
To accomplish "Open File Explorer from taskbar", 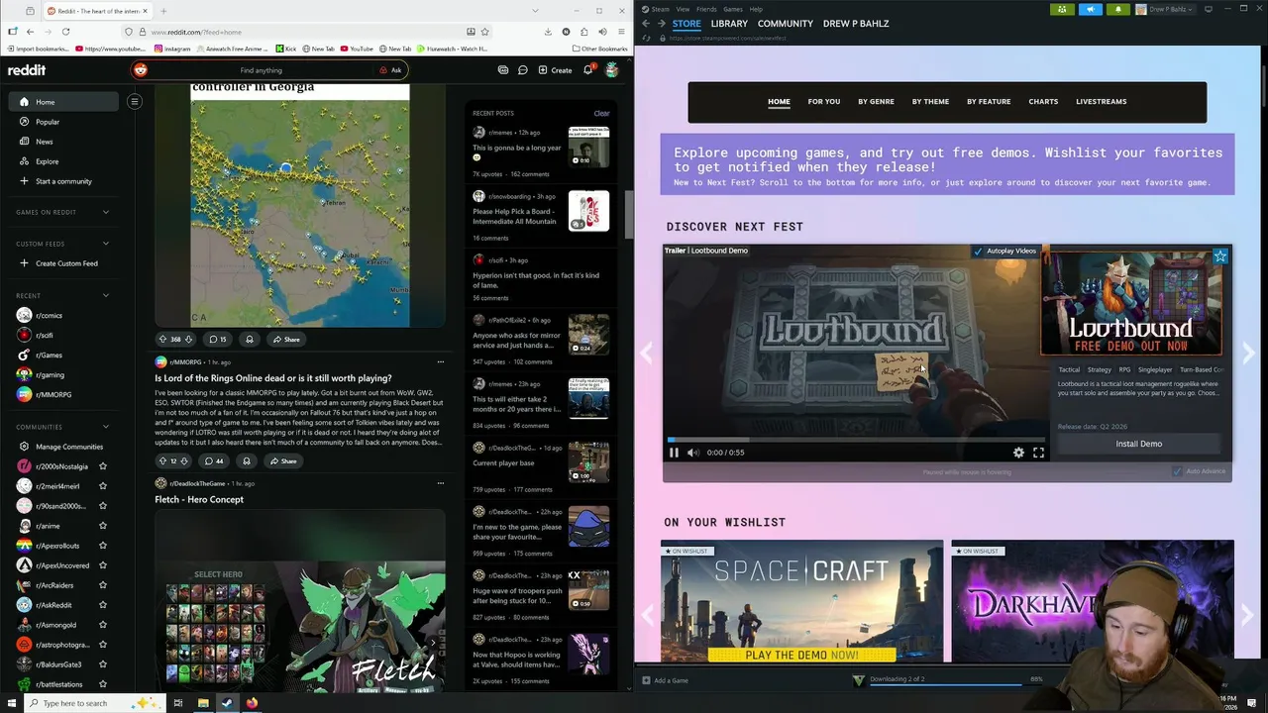I will (203, 703).
